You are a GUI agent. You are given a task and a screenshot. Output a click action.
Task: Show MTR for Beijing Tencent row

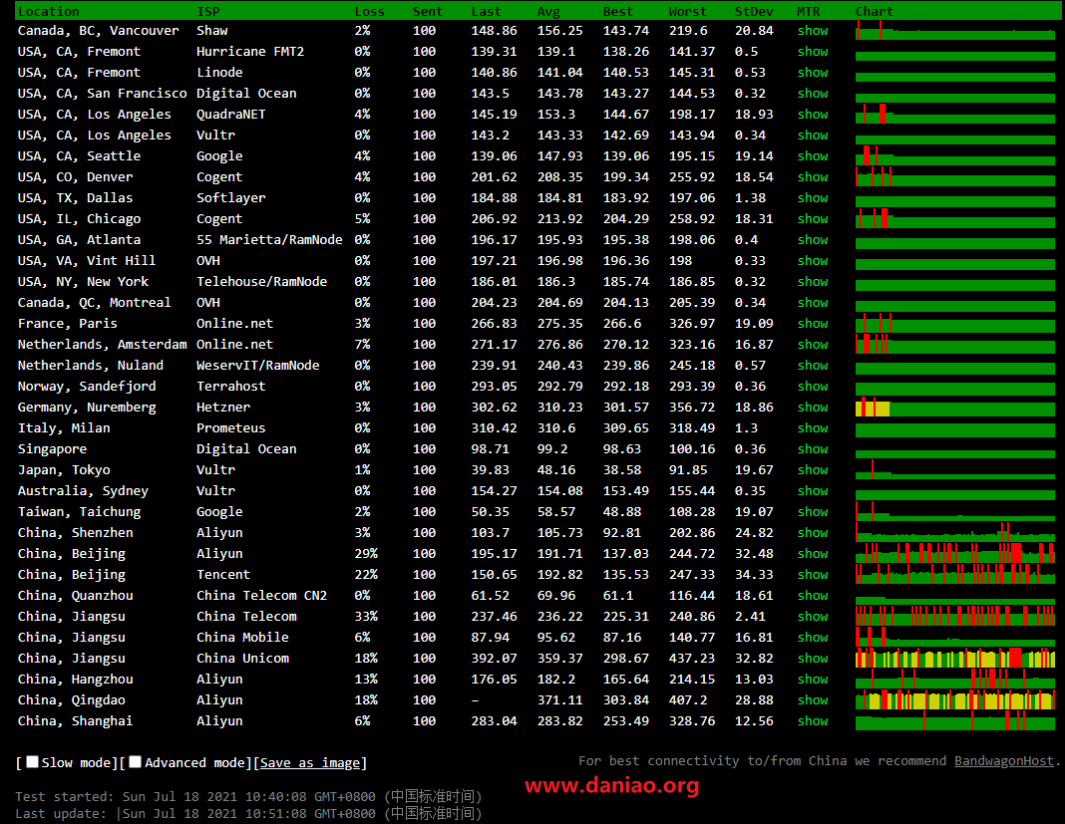pyautogui.click(x=813, y=575)
